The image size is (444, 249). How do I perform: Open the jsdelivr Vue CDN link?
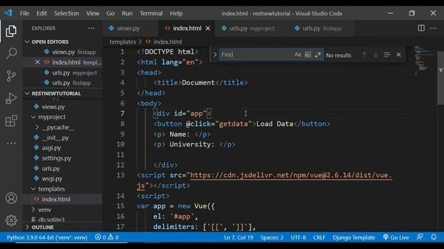point(291,175)
